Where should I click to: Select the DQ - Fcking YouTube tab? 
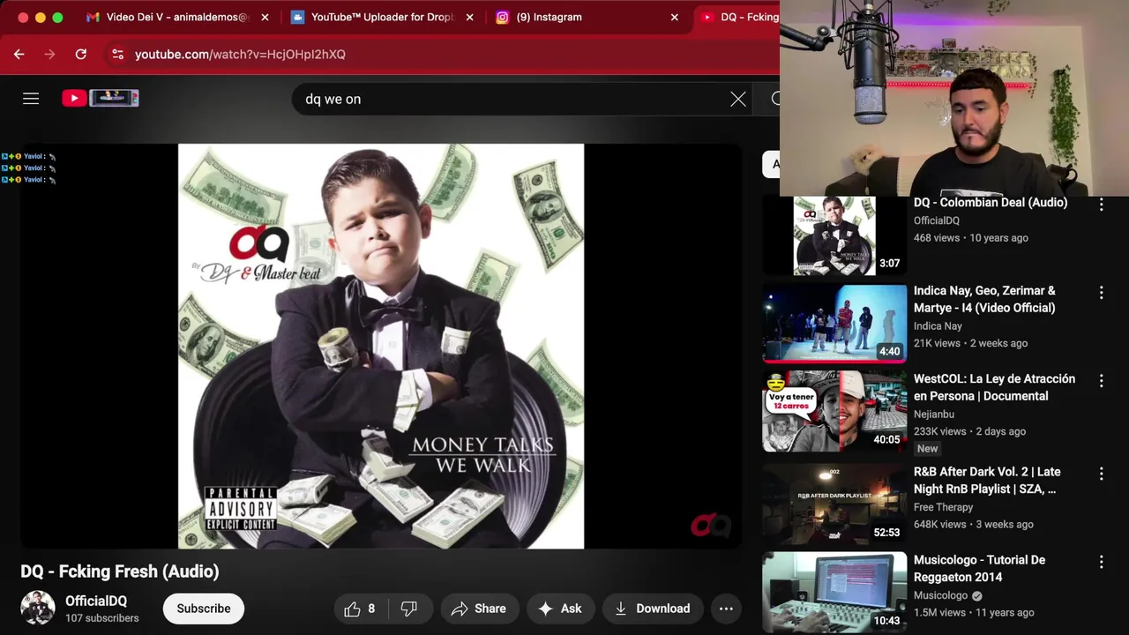point(739,17)
